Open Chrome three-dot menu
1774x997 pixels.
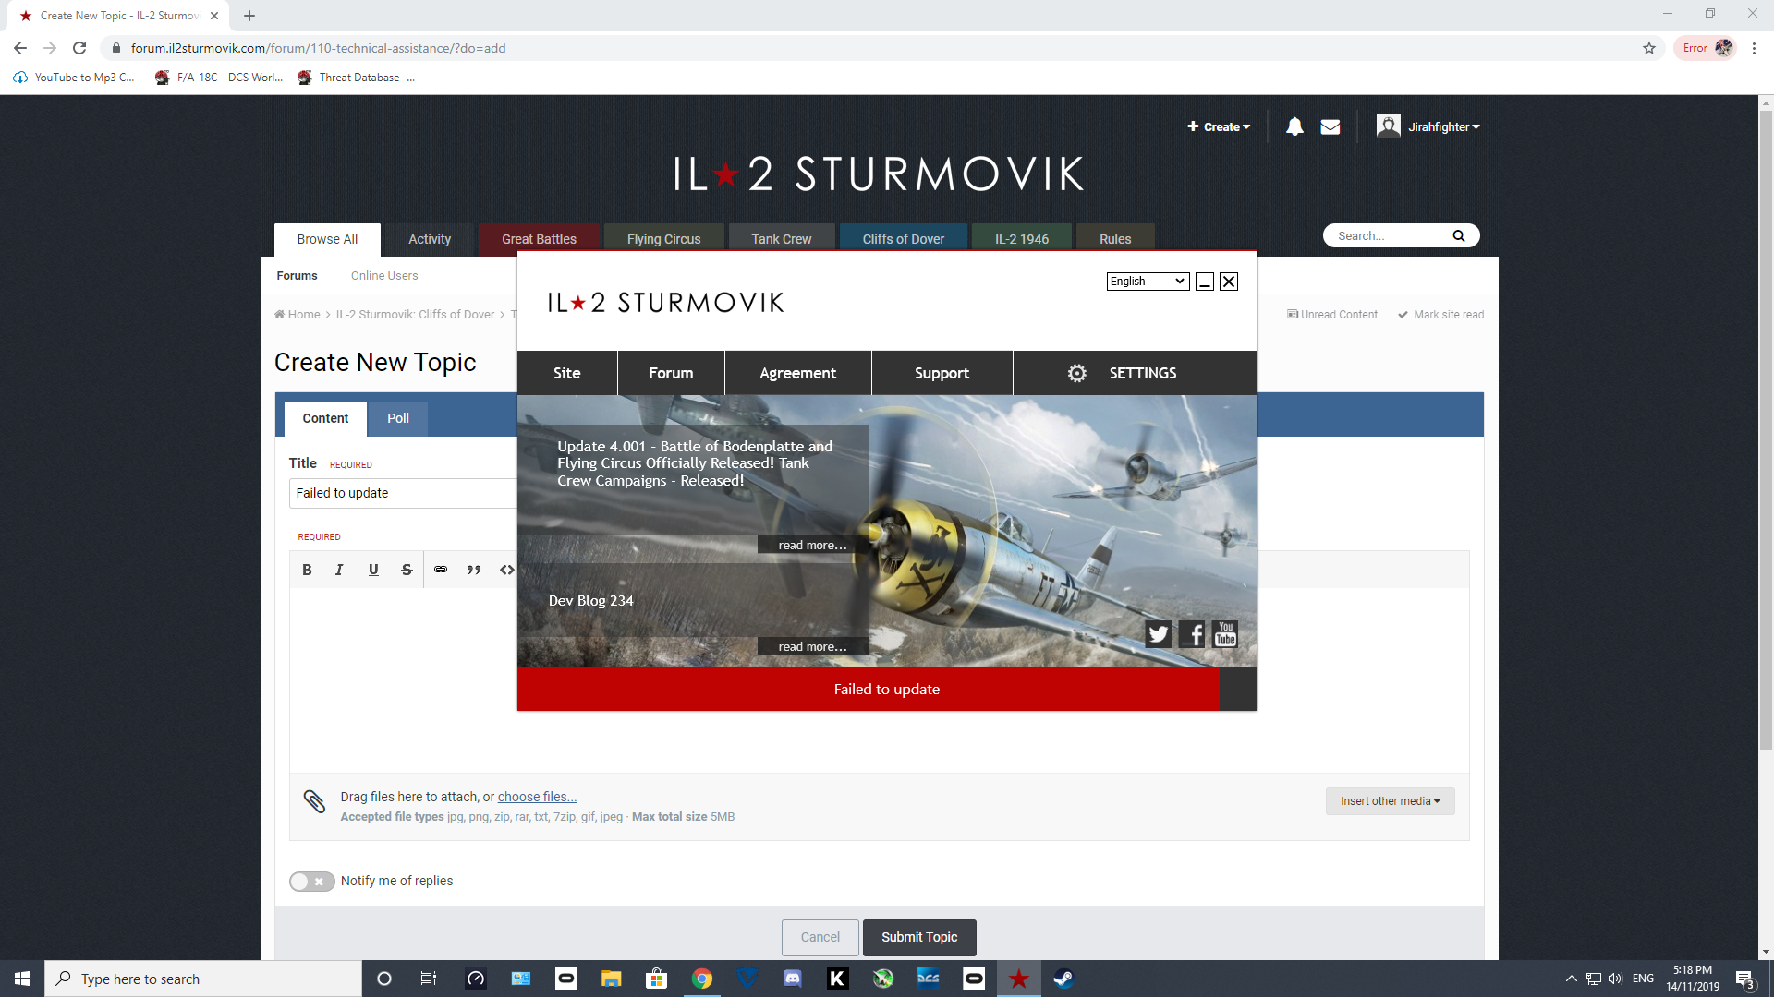tap(1754, 48)
